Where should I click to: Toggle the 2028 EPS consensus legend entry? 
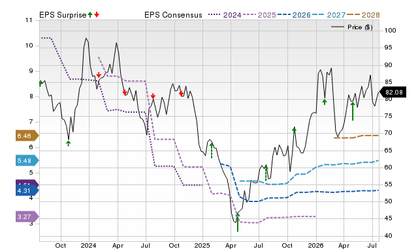pos(363,15)
